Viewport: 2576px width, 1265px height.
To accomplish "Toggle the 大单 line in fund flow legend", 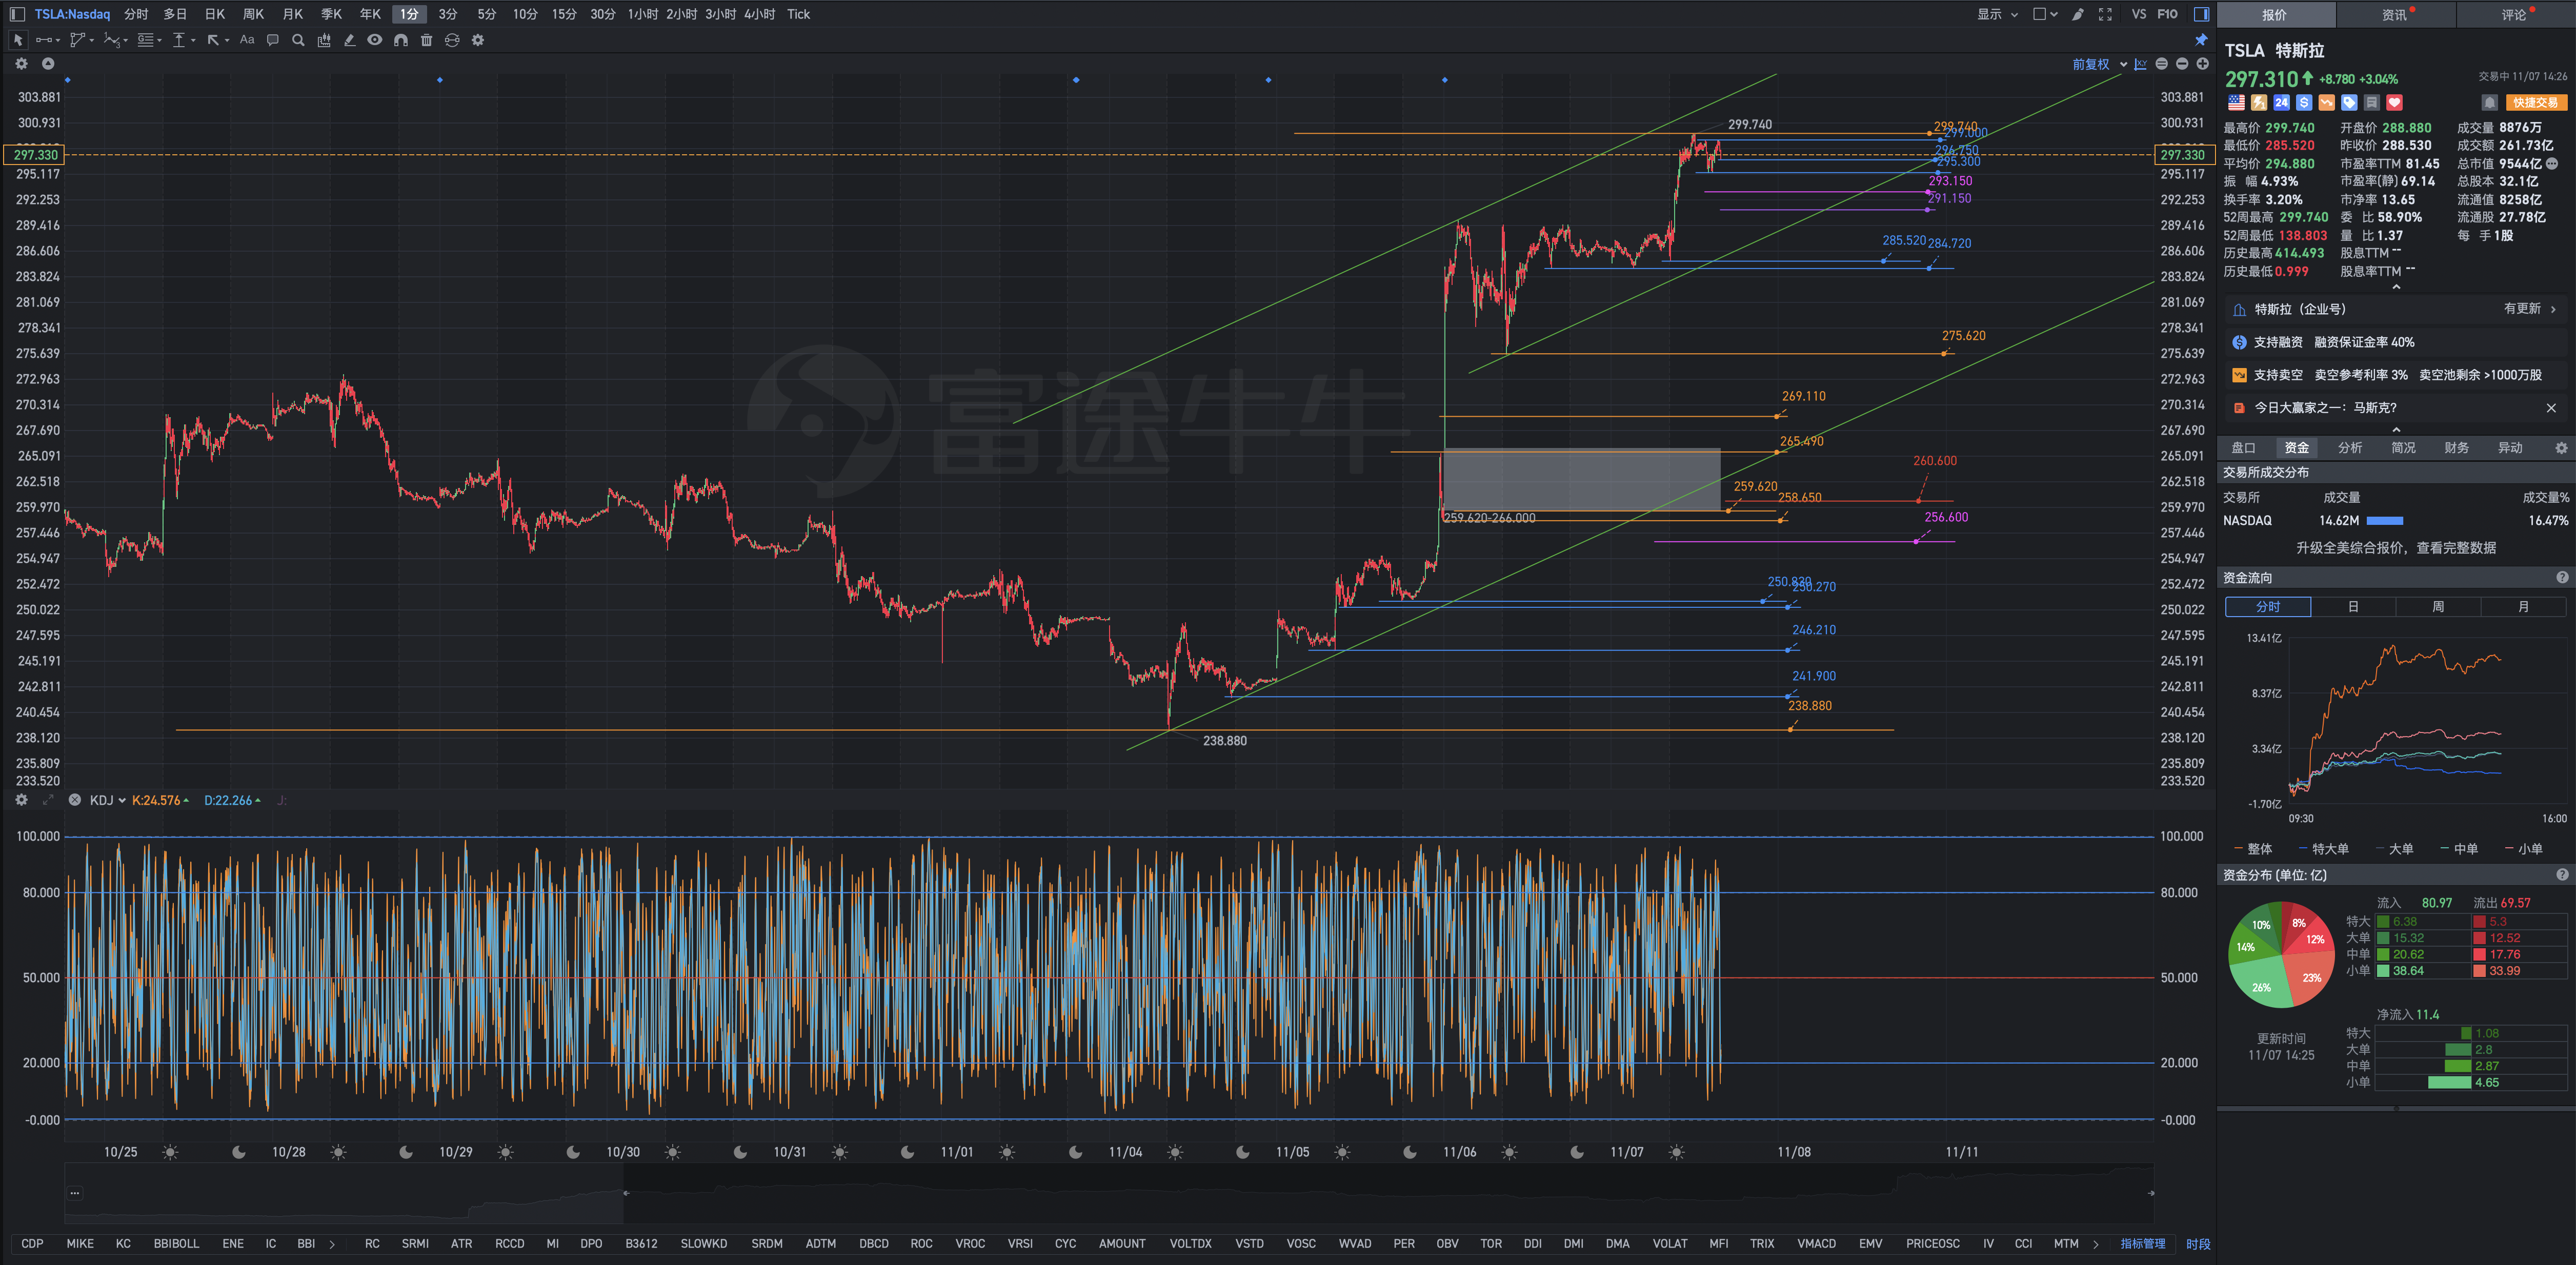I will pyautogui.click(x=2395, y=849).
